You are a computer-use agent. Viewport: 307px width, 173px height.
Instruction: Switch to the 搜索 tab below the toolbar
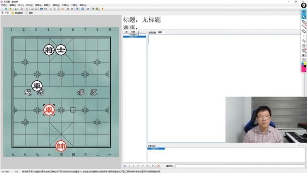[x=29, y=13]
